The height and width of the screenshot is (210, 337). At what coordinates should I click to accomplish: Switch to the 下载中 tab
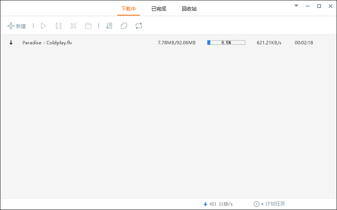click(x=128, y=9)
